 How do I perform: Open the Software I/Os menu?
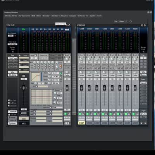click(83, 16)
